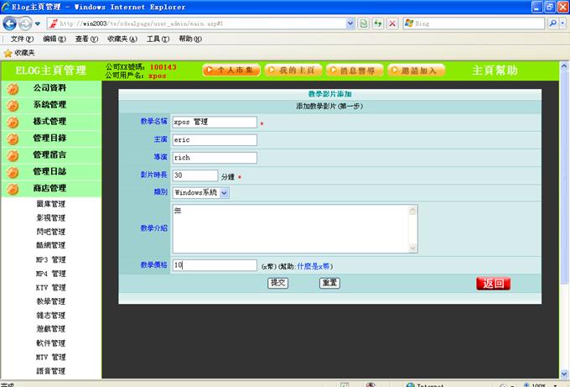The width and height of the screenshot is (570, 387).
Task: Open the 工具(T) menu
Action: (x=158, y=39)
